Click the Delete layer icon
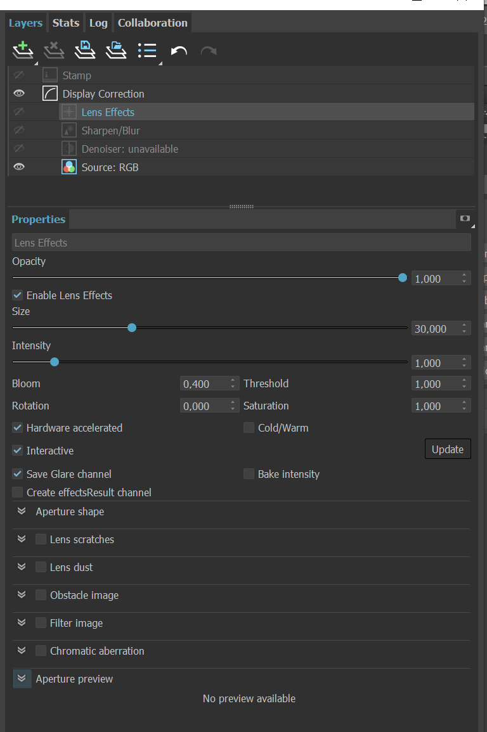The width and height of the screenshot is (487, 732). (54, 51)
